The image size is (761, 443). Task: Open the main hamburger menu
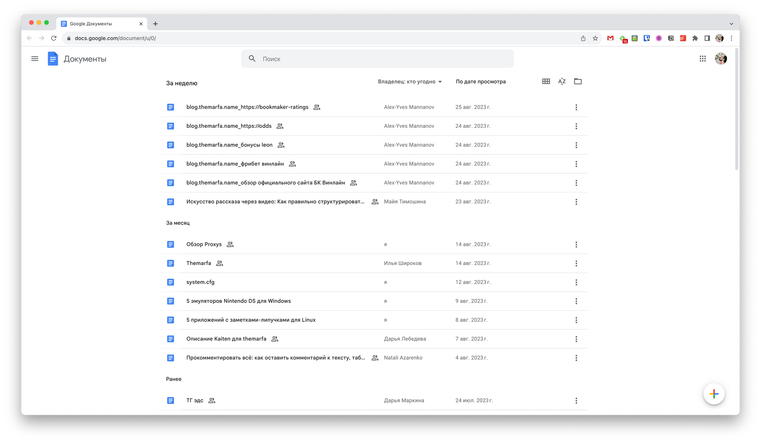click(x=35, y=59)
